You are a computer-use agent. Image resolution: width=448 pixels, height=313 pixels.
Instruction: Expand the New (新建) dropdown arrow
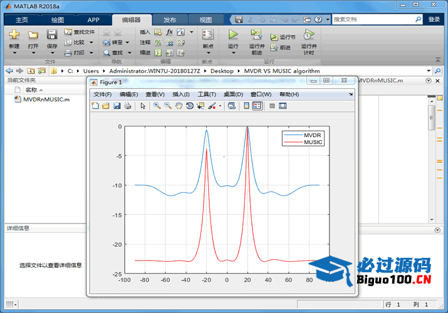click(x=14, y=53)
